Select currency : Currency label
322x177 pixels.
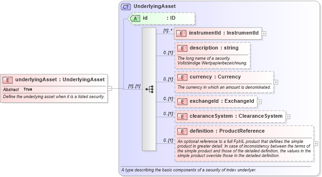(215, 77)
